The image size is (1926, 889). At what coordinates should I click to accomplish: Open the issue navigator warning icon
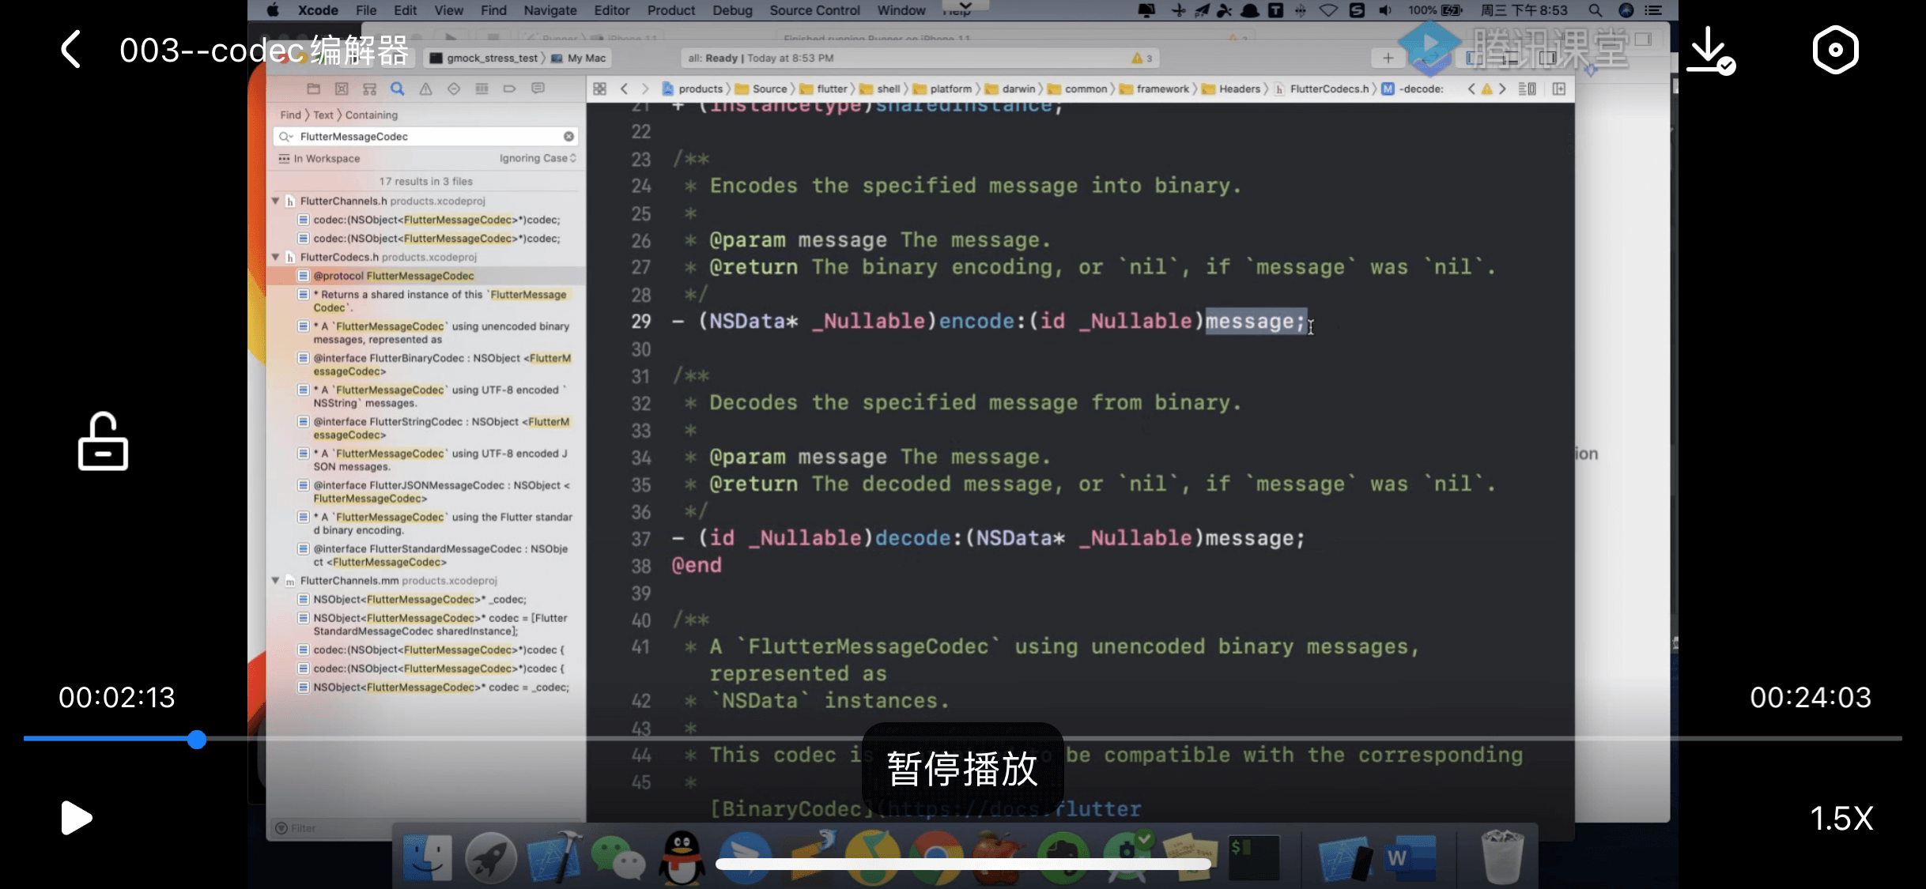tap(425, 89)
